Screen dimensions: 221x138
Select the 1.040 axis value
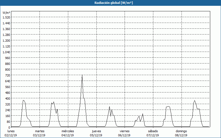(6, 52)
